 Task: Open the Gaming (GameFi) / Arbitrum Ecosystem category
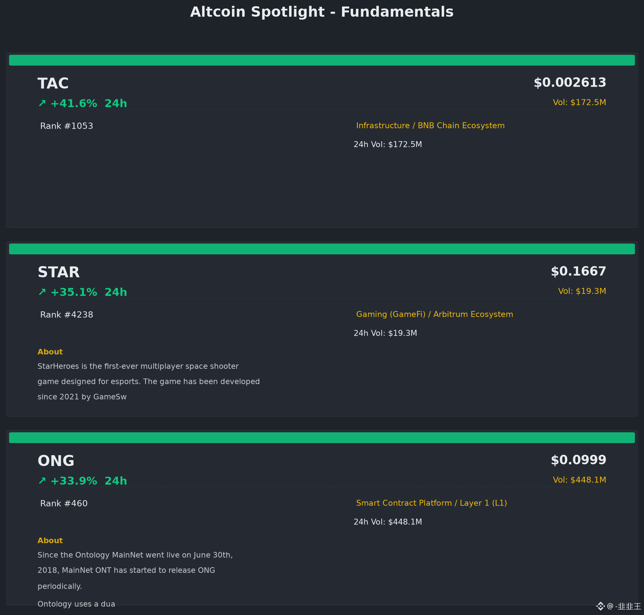(435, 314)
